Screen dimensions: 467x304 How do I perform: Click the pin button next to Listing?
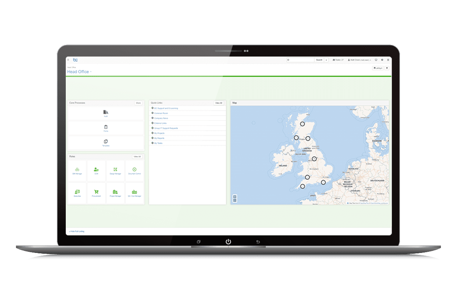[x=387, y=68]
